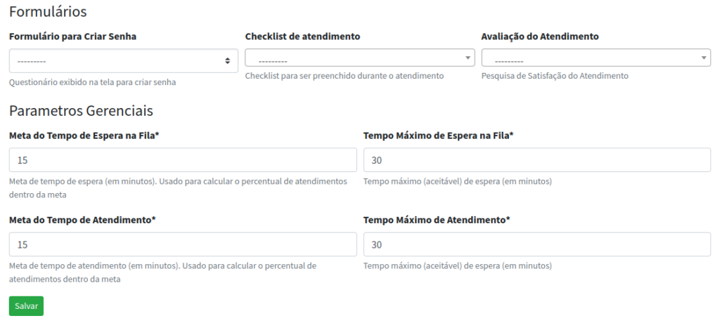Screen dimensions: 720x323
Task: Click the green Salvar button
Action: pos(26,306)
